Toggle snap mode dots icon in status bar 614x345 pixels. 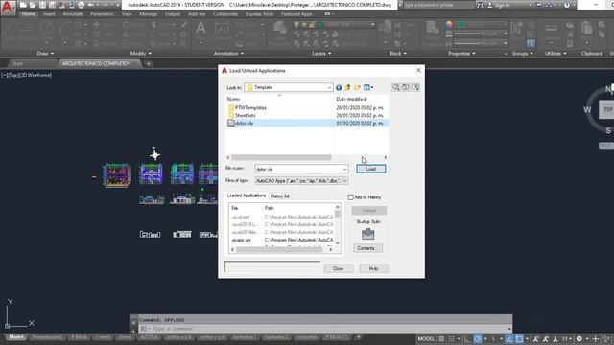[x=452, y=338]
